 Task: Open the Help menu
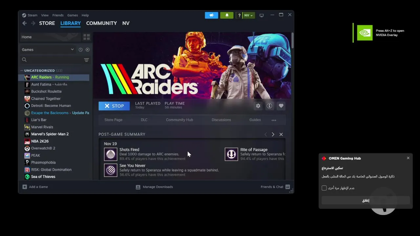pos(85,15)
